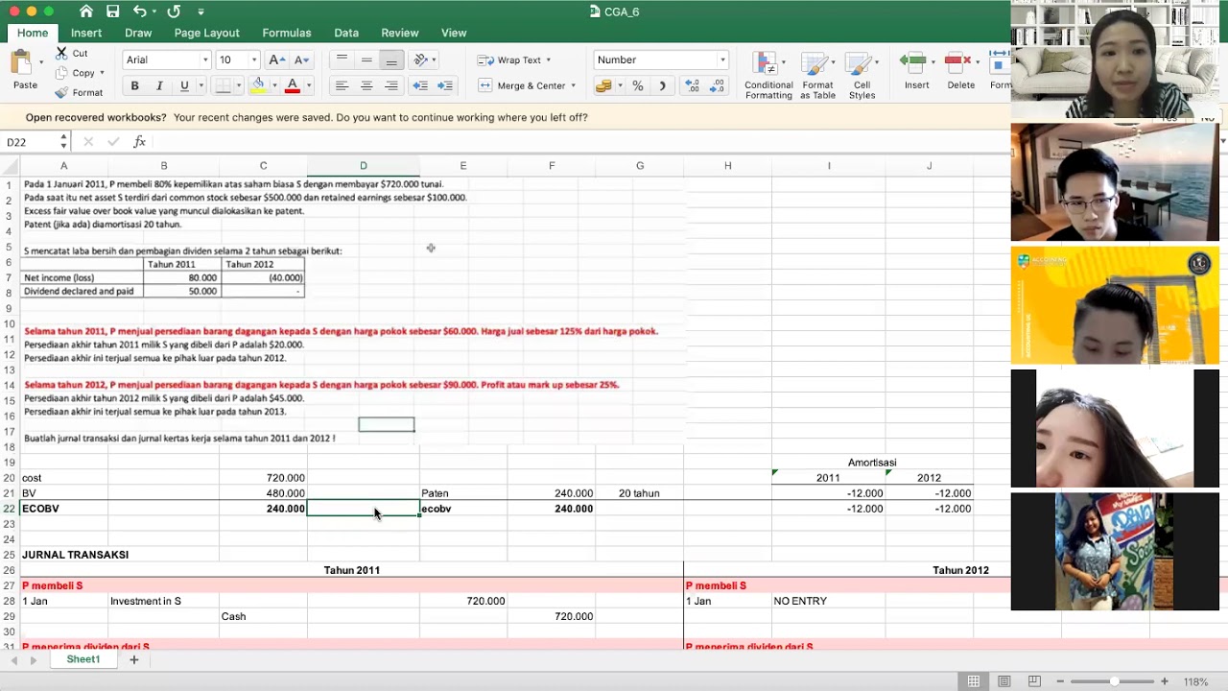1228x691 pixels.
Task: Align text left in the cell
Action: click(342, 85)
